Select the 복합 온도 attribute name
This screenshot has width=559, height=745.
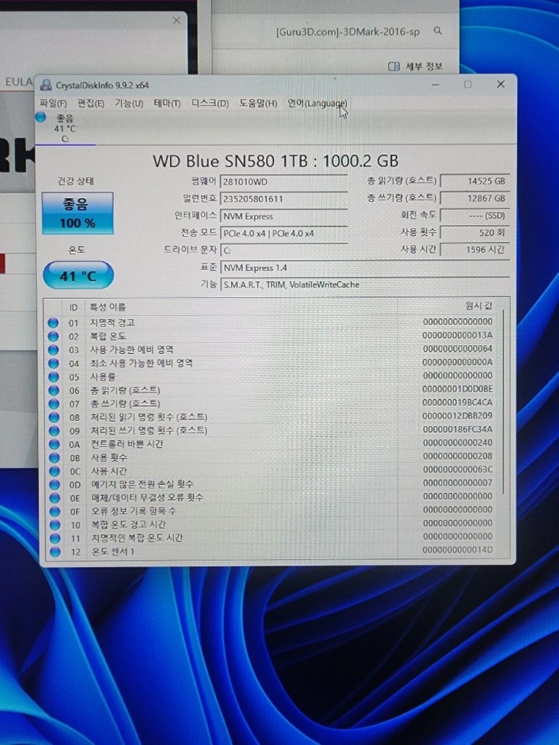point(108,336)
